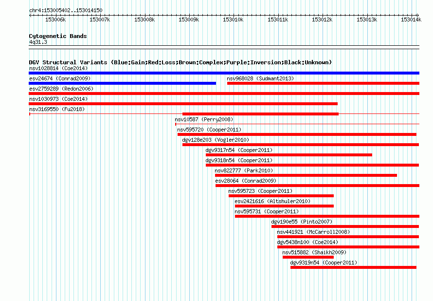Open dgv9318n54 (Cooper2011) variant label
Image resolution: width=433 pixels, height=301 pixels.
click(239, 160)
